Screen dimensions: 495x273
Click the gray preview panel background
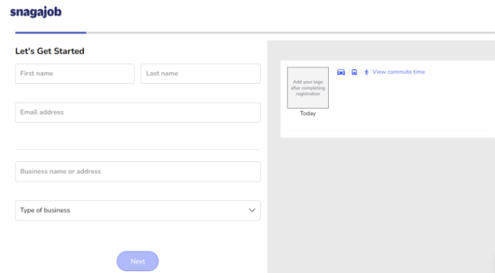tap(380, 207)
